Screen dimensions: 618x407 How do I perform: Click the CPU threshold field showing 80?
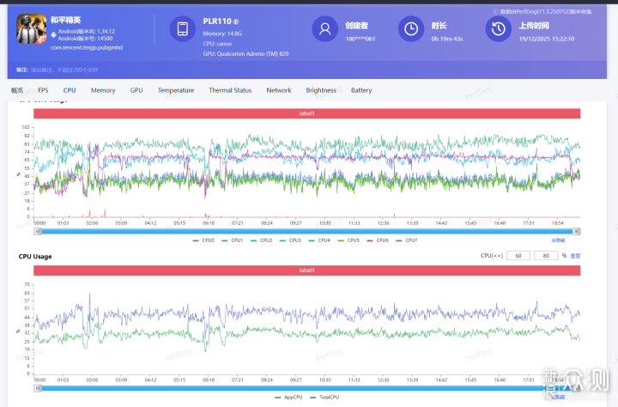(545, 256)
